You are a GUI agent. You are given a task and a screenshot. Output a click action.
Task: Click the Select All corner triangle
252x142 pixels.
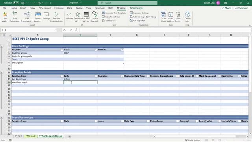(x=10, y=35)
